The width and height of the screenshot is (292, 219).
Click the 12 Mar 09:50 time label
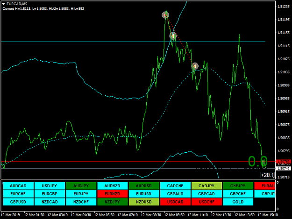(174, 215)
